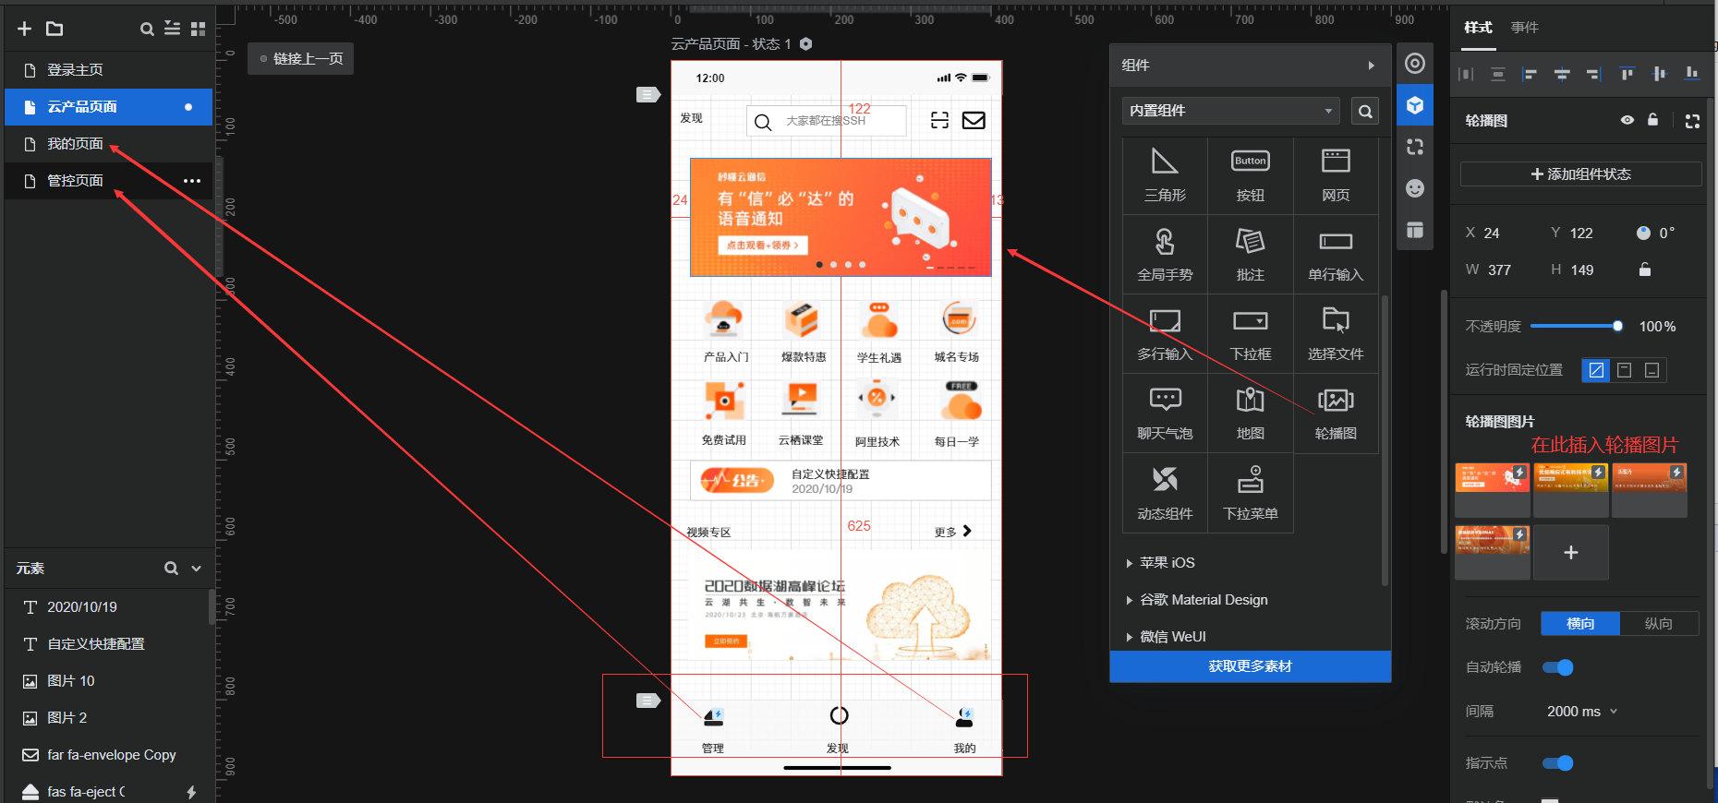Select the 批注 annotation component

[1251, 255]
